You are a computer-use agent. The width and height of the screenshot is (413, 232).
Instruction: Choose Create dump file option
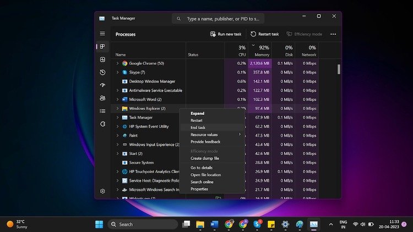click(212, 158)
